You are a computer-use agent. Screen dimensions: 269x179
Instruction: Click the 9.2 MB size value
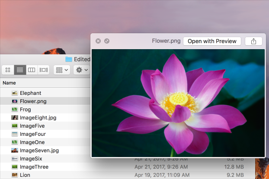click(235, 175)
